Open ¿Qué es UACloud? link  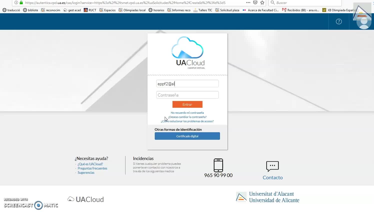90,164
